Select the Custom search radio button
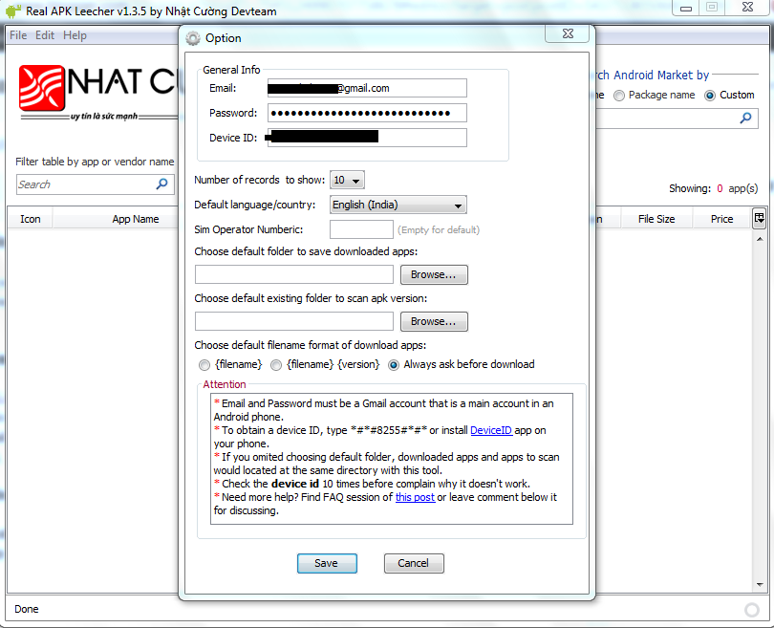Image resolution: width=774 pixels, height=628 pixels. 710,96
